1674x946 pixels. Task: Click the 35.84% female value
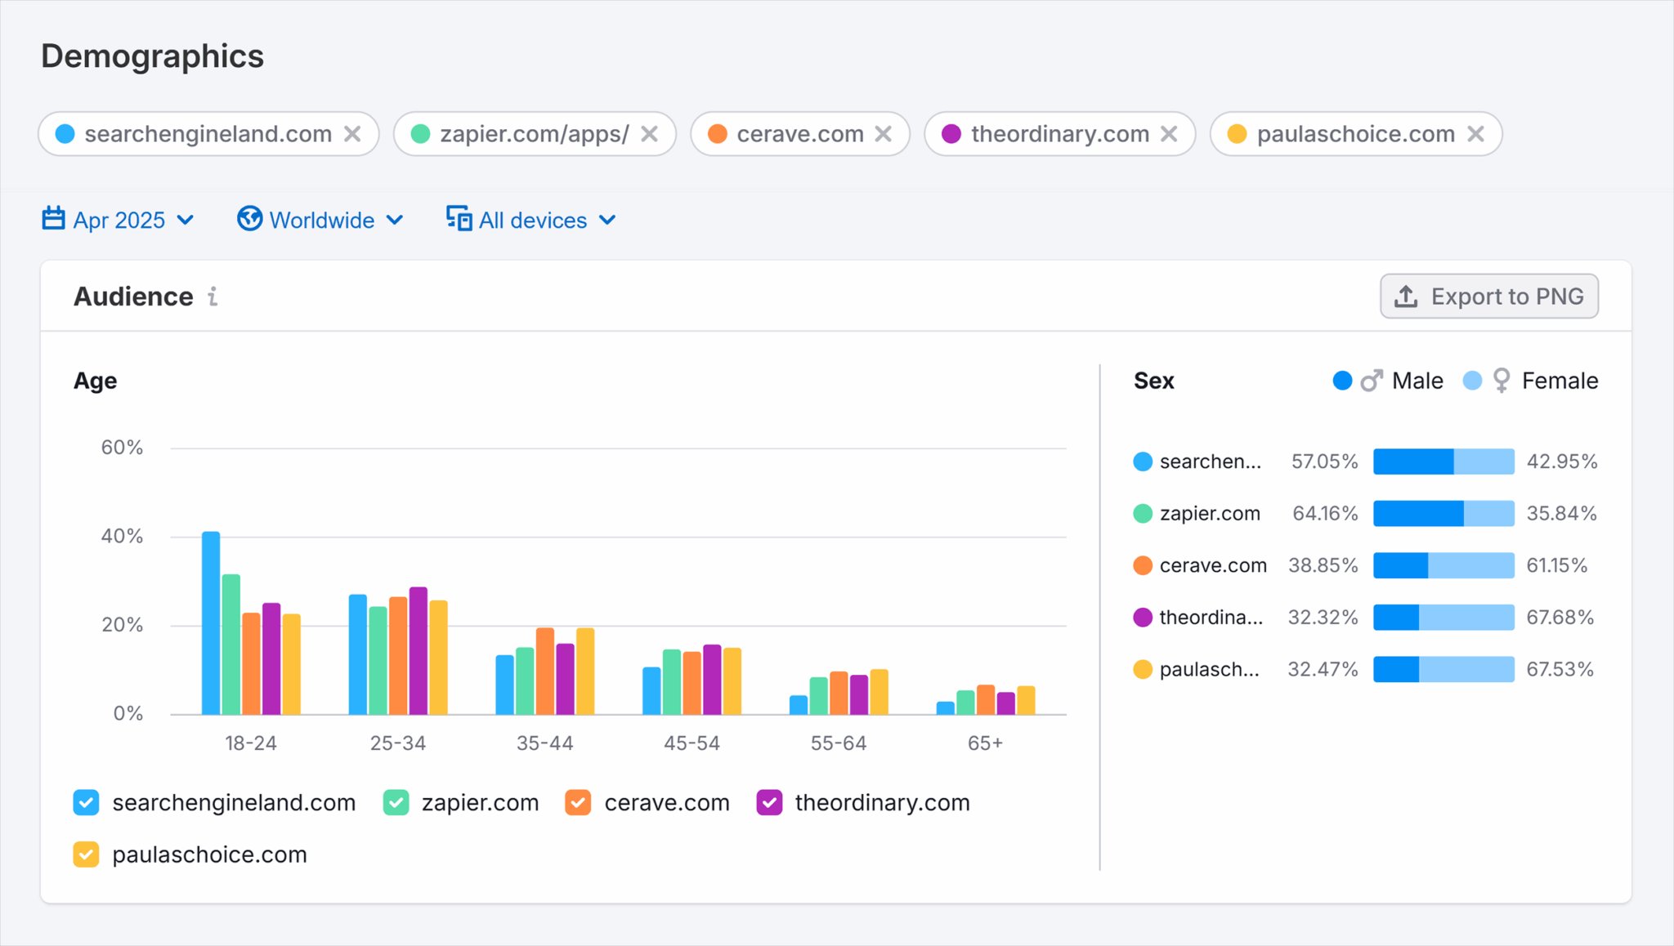pyautogui.click(x=1562, y=514)
